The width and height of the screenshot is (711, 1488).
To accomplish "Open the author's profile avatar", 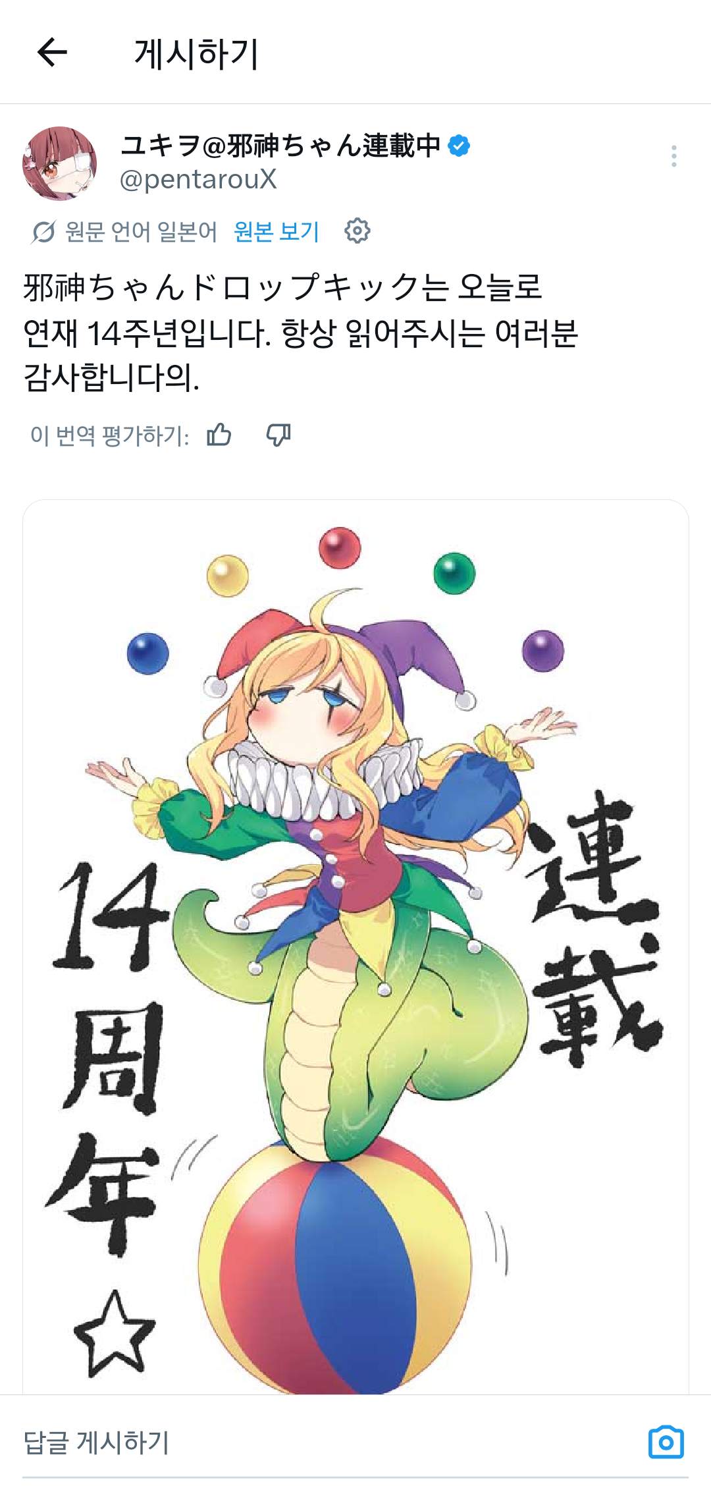I will pyautogui.click(x=60, y=163).
